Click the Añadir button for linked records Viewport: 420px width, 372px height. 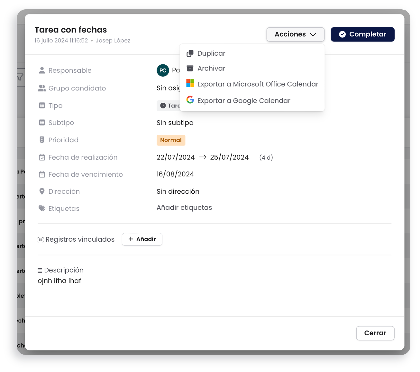pyautogui.click(x=142, y=239)
